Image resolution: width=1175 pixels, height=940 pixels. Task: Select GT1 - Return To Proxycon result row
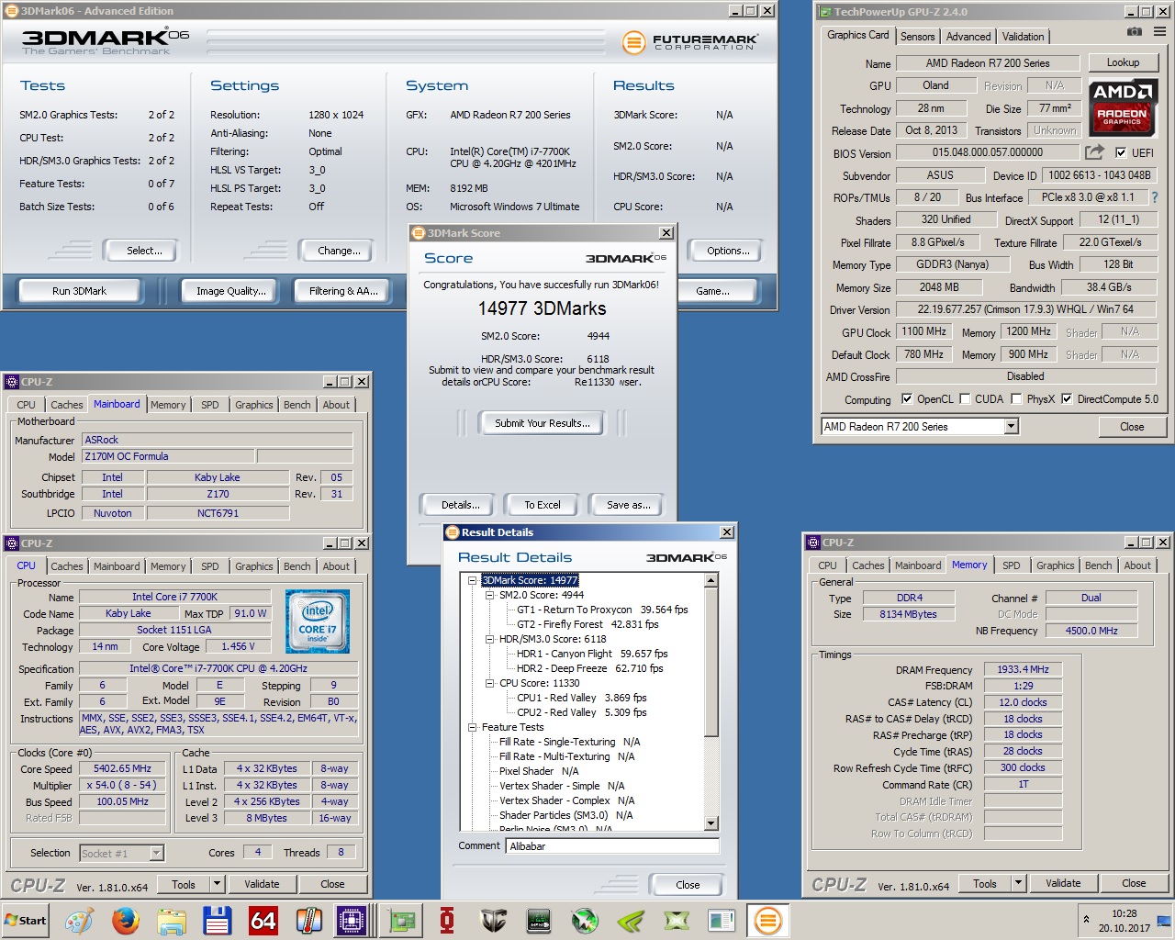(x=601, y=610)
